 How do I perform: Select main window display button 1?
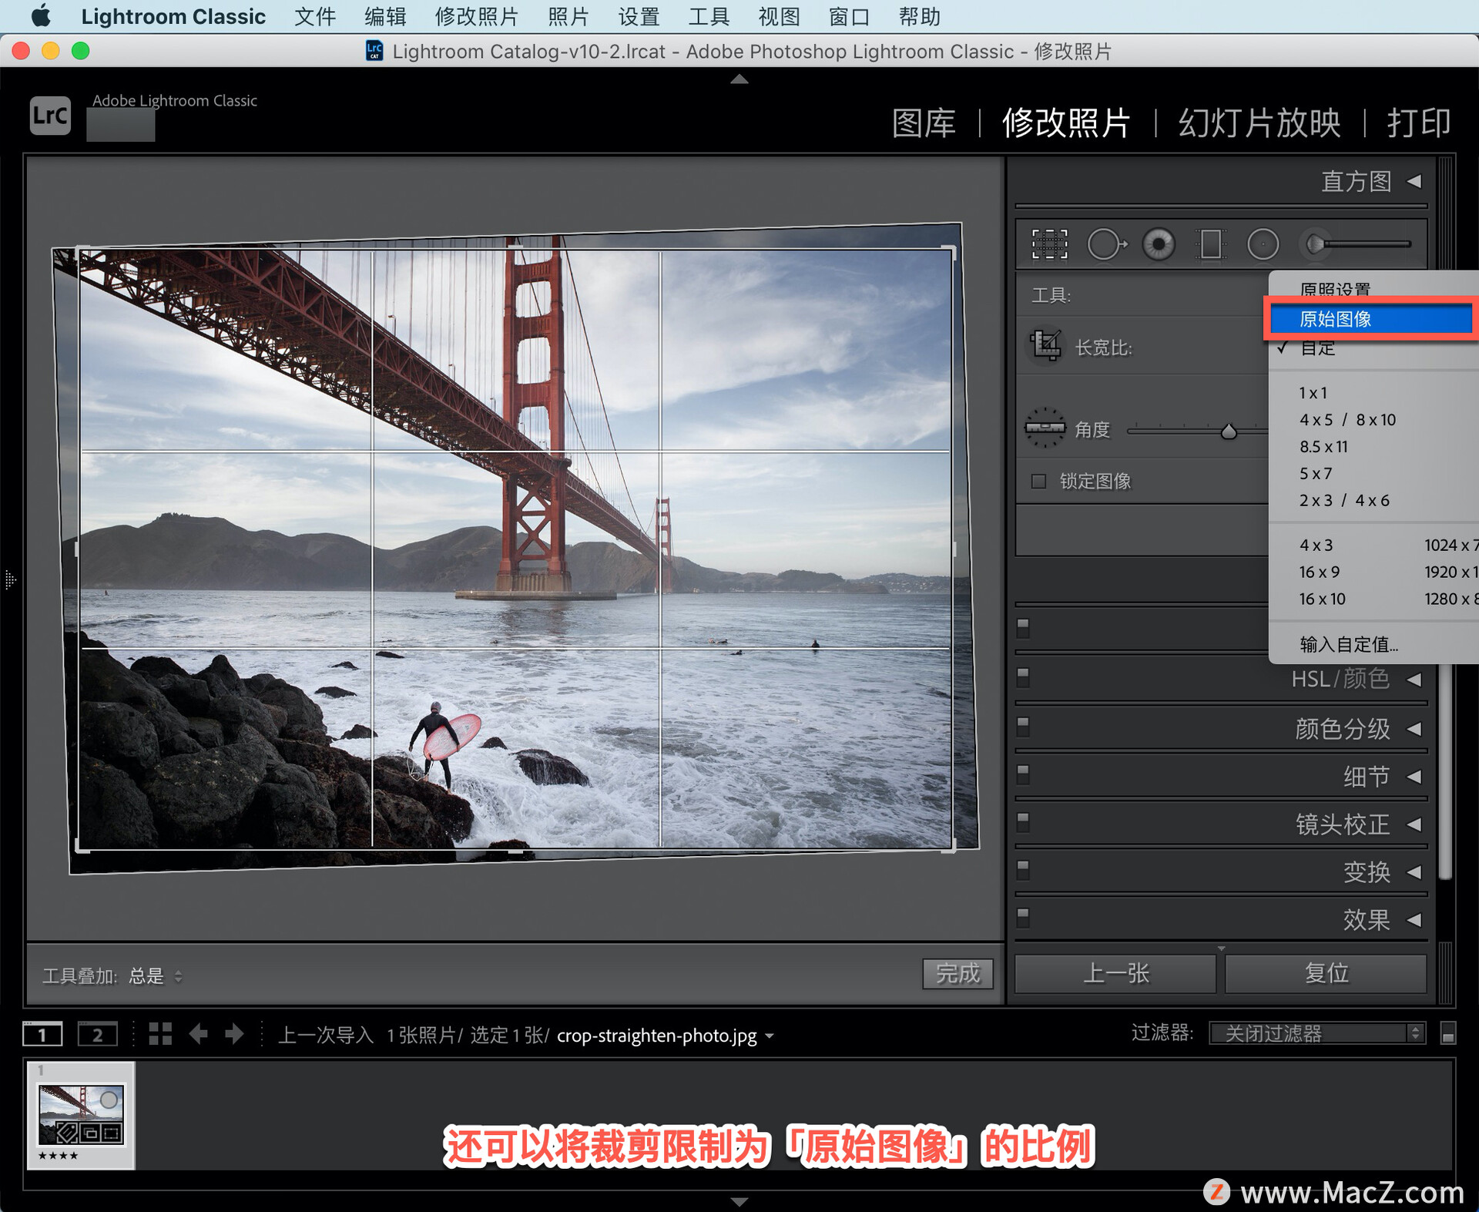tap(42, 1034)
